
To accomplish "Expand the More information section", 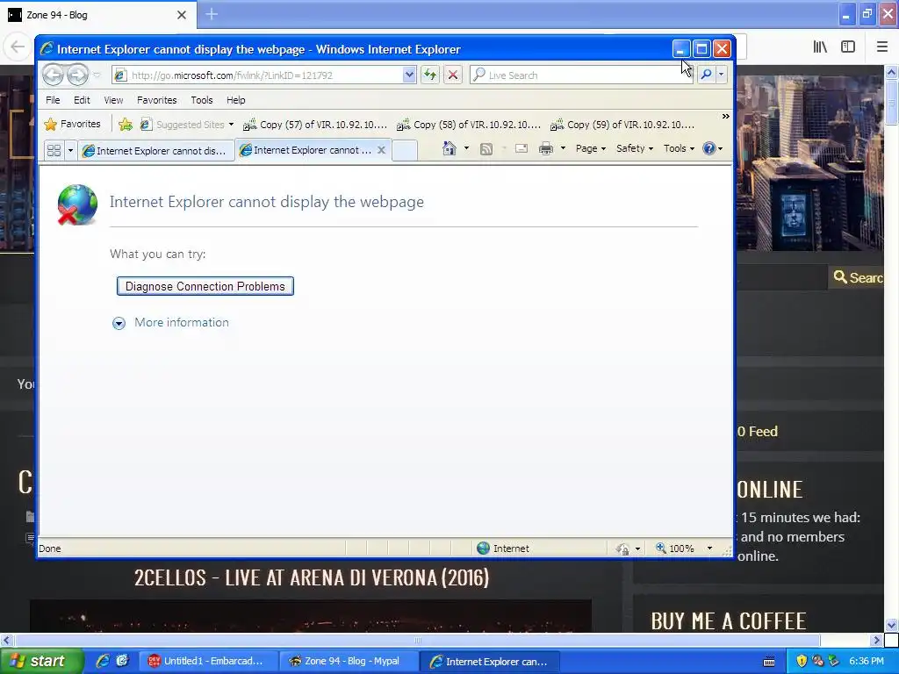I will 170,323.
